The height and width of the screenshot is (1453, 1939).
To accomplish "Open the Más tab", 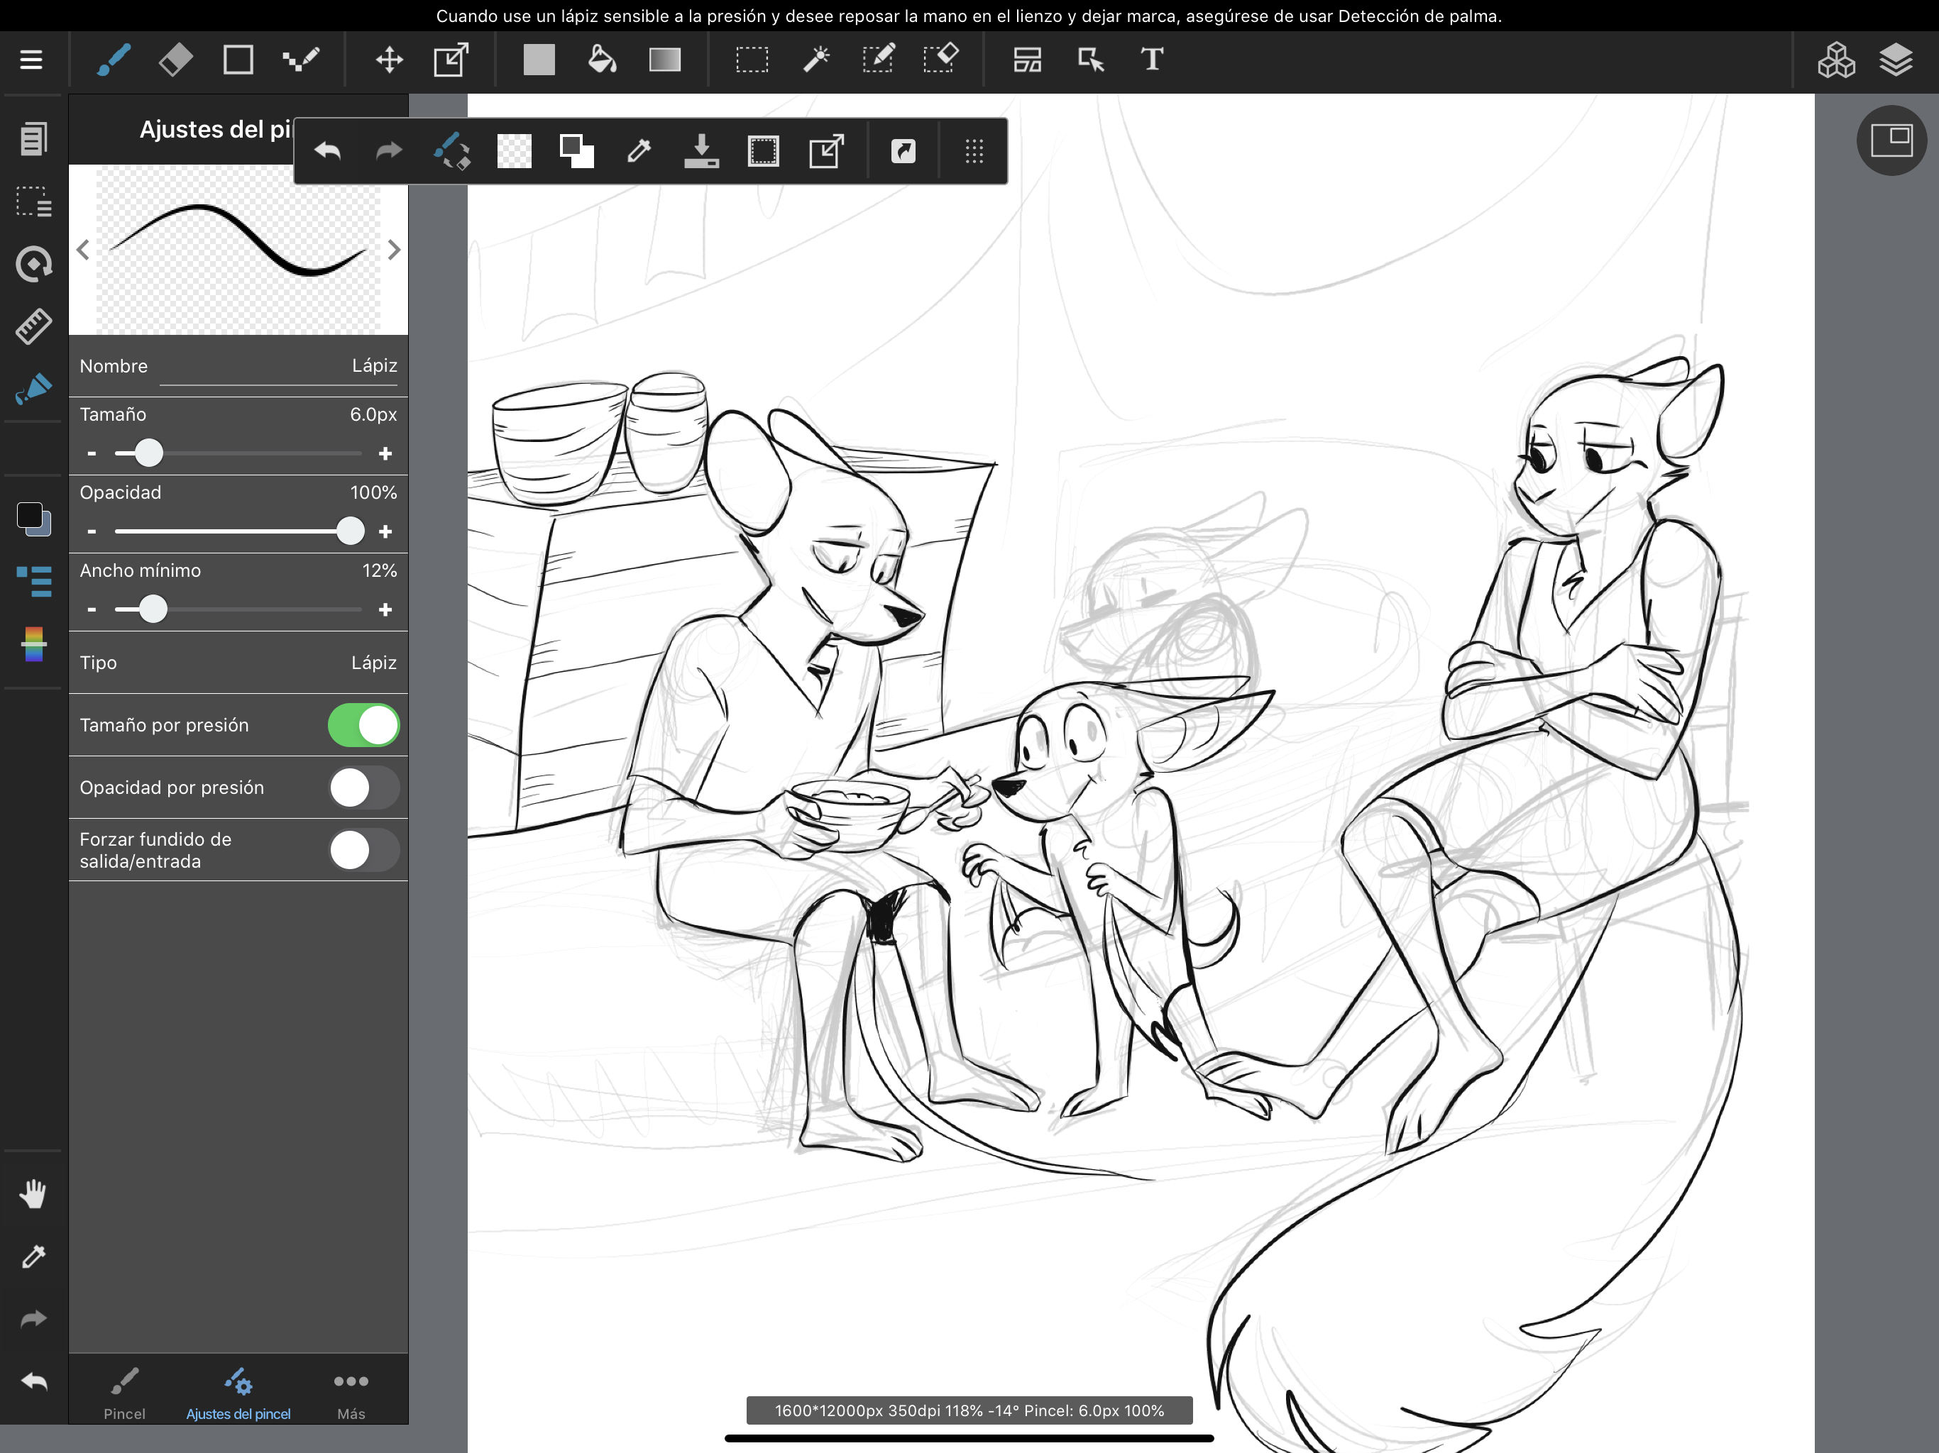I will [x=351, y=1391].
